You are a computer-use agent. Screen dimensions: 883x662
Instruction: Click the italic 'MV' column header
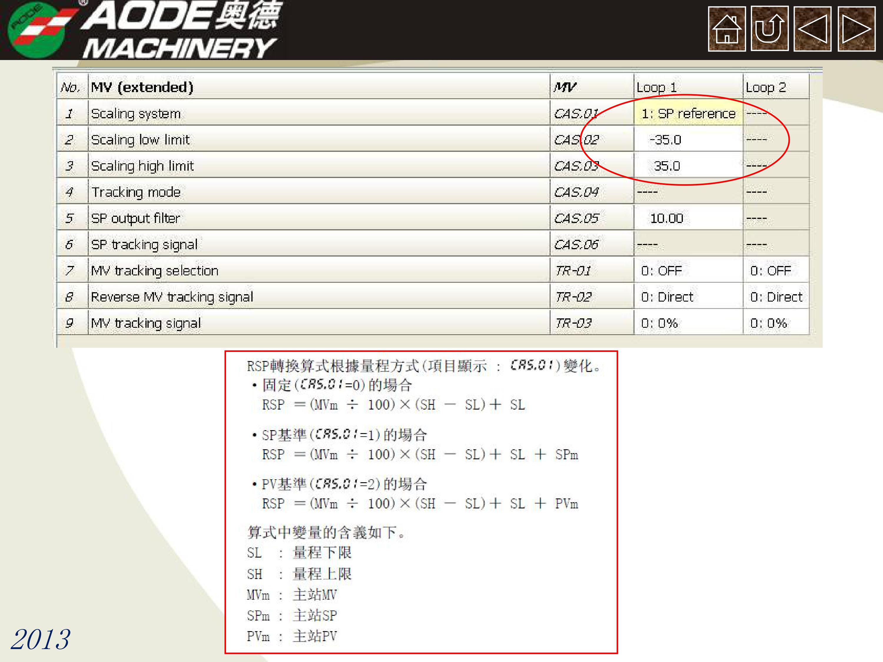(x=592, y=87)
